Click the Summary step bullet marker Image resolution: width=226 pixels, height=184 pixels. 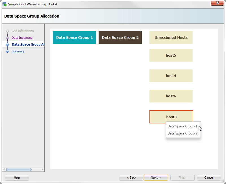pos(8,52)
